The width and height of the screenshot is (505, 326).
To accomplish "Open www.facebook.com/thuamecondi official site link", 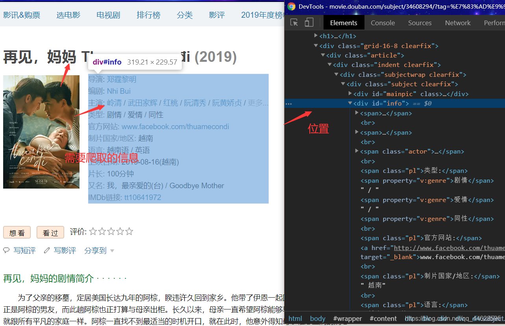I will tap(175, 127).
